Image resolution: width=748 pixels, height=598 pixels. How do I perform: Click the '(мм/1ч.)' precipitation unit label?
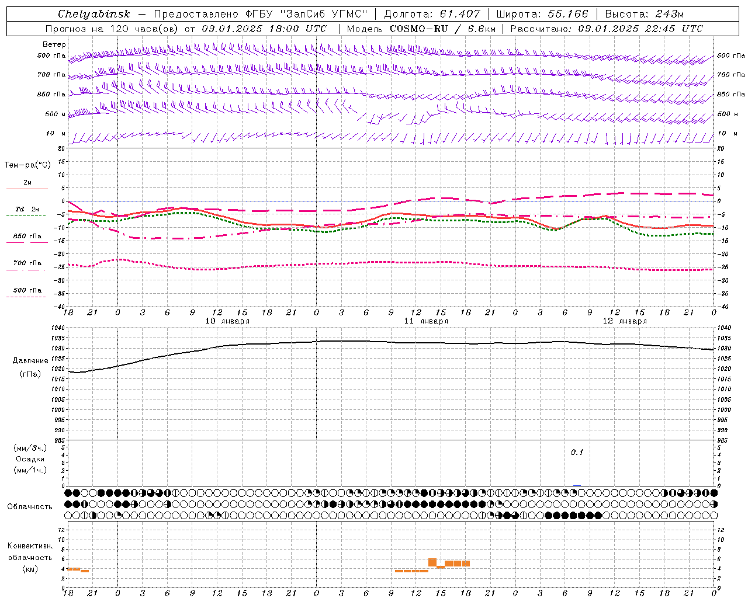click(30, 470)
